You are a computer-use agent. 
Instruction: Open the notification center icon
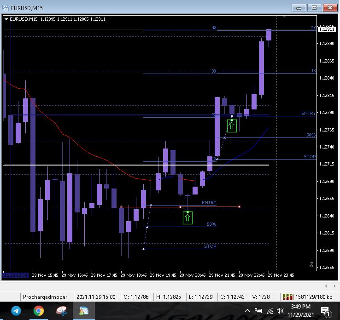[x=325, y=311]
